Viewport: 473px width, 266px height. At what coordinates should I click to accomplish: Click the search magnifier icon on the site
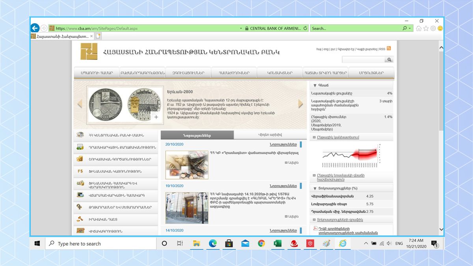click(x=389, y=59)
